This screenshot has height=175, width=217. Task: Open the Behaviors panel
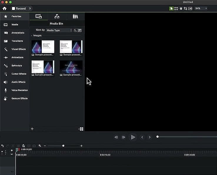(15, 66)
